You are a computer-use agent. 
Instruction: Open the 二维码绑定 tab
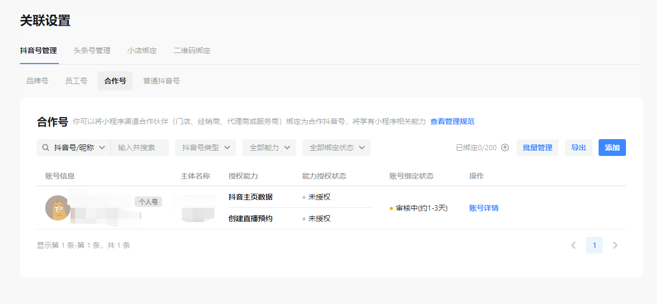coord(192,50)
